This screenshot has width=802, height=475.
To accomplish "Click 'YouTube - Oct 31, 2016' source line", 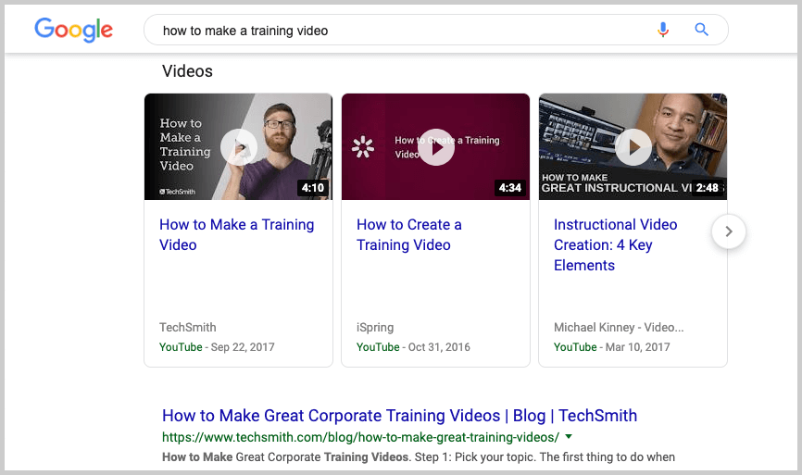I will pyautogui.click(x=413, y=347).
